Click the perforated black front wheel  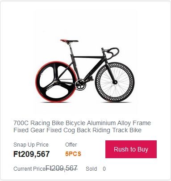coord(115,82)
